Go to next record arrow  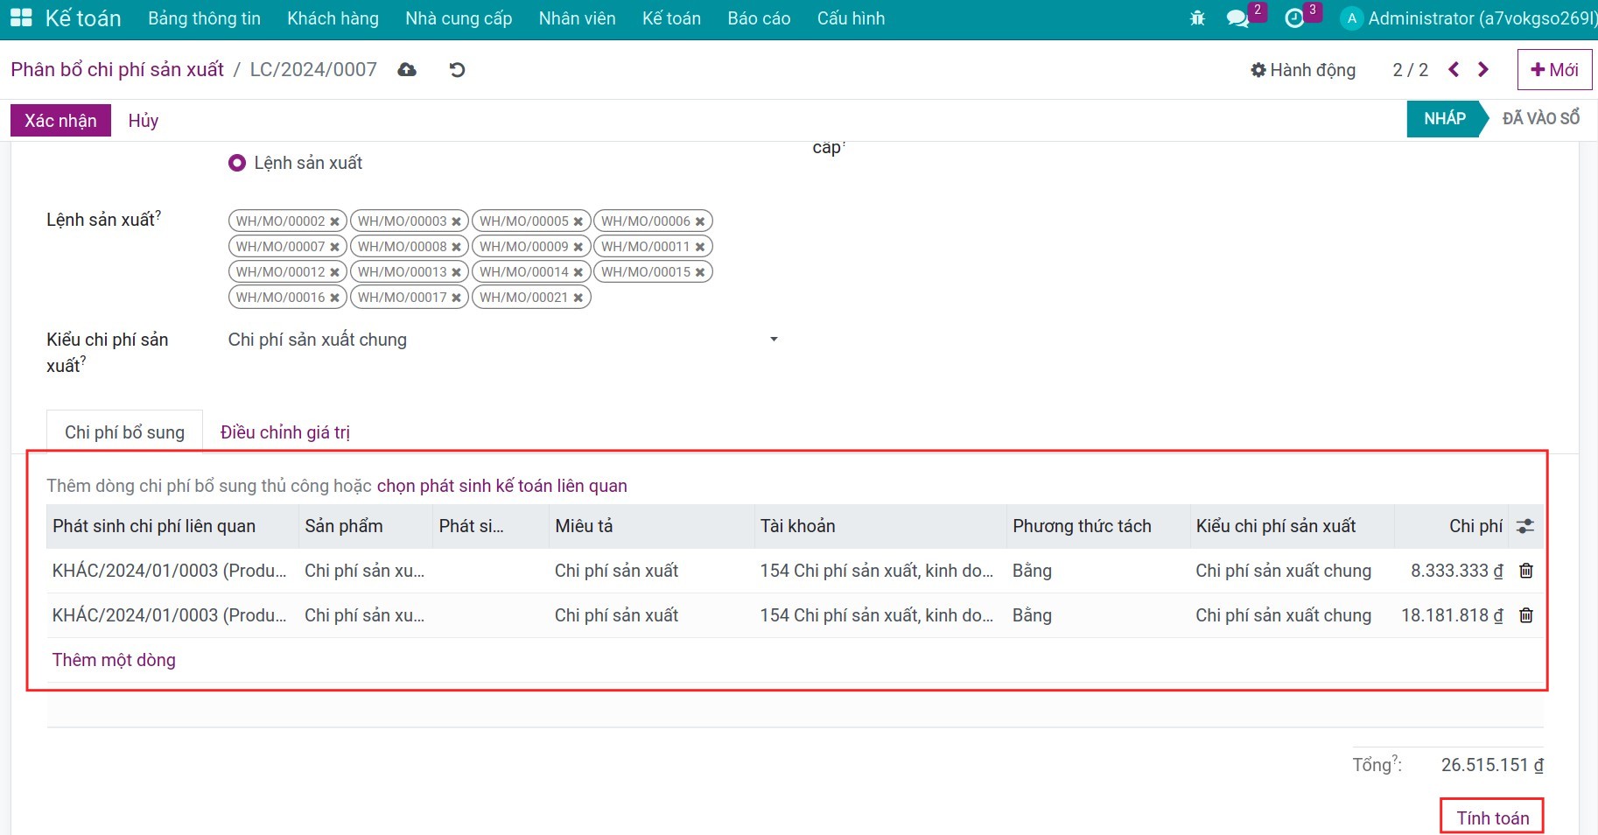(1483, 69)
